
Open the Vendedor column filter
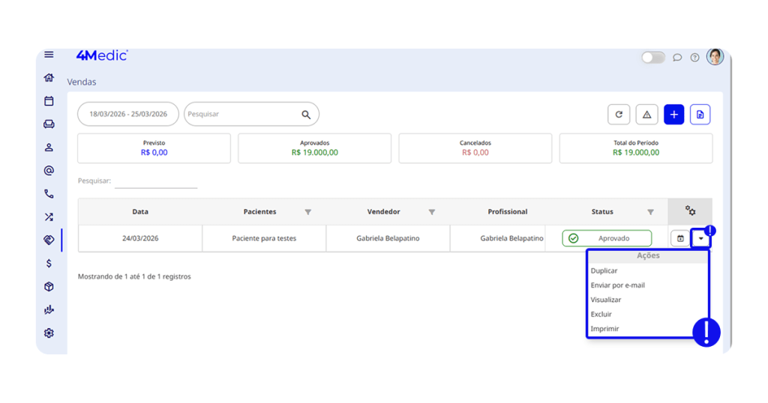click(431, 212)
